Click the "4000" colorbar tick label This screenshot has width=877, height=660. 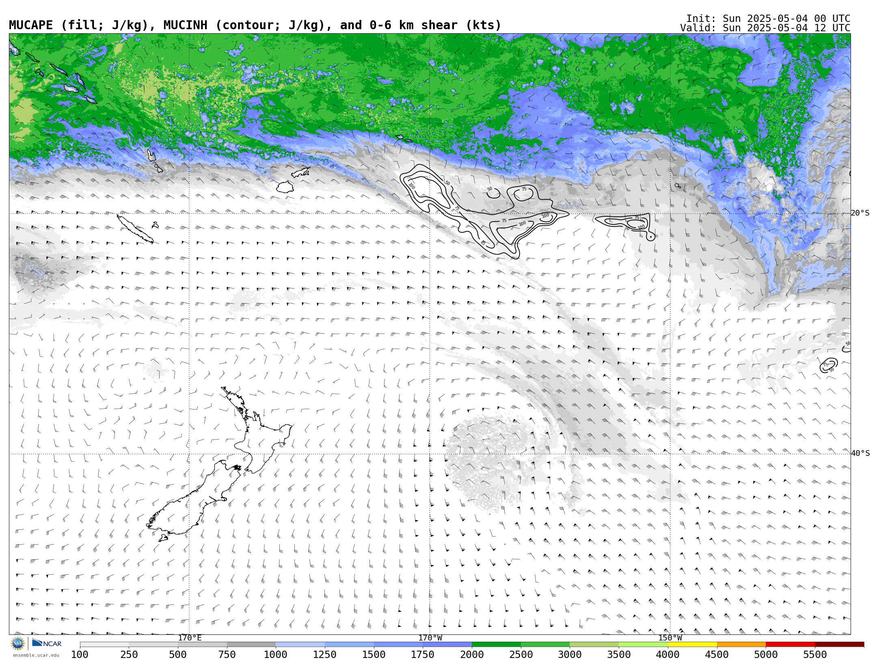[668, 655]
